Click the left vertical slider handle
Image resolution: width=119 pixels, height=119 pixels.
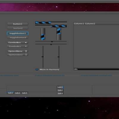(43, 57)
